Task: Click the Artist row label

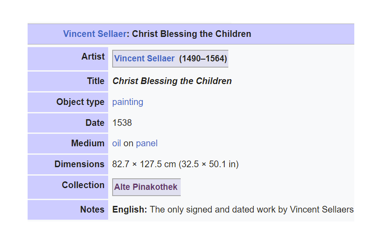Action: point(93,56)
